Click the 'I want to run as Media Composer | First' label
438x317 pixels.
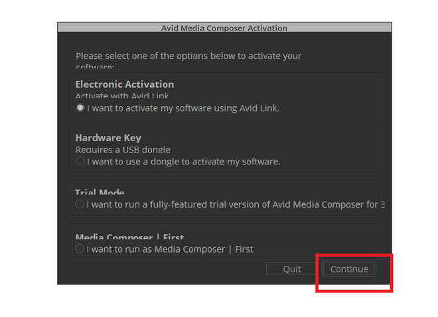click(x=170, y=249)
